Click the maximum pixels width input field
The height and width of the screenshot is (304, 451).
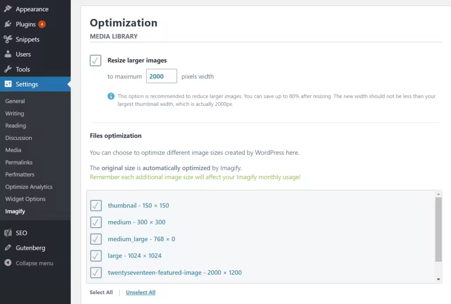coord(162,76)
